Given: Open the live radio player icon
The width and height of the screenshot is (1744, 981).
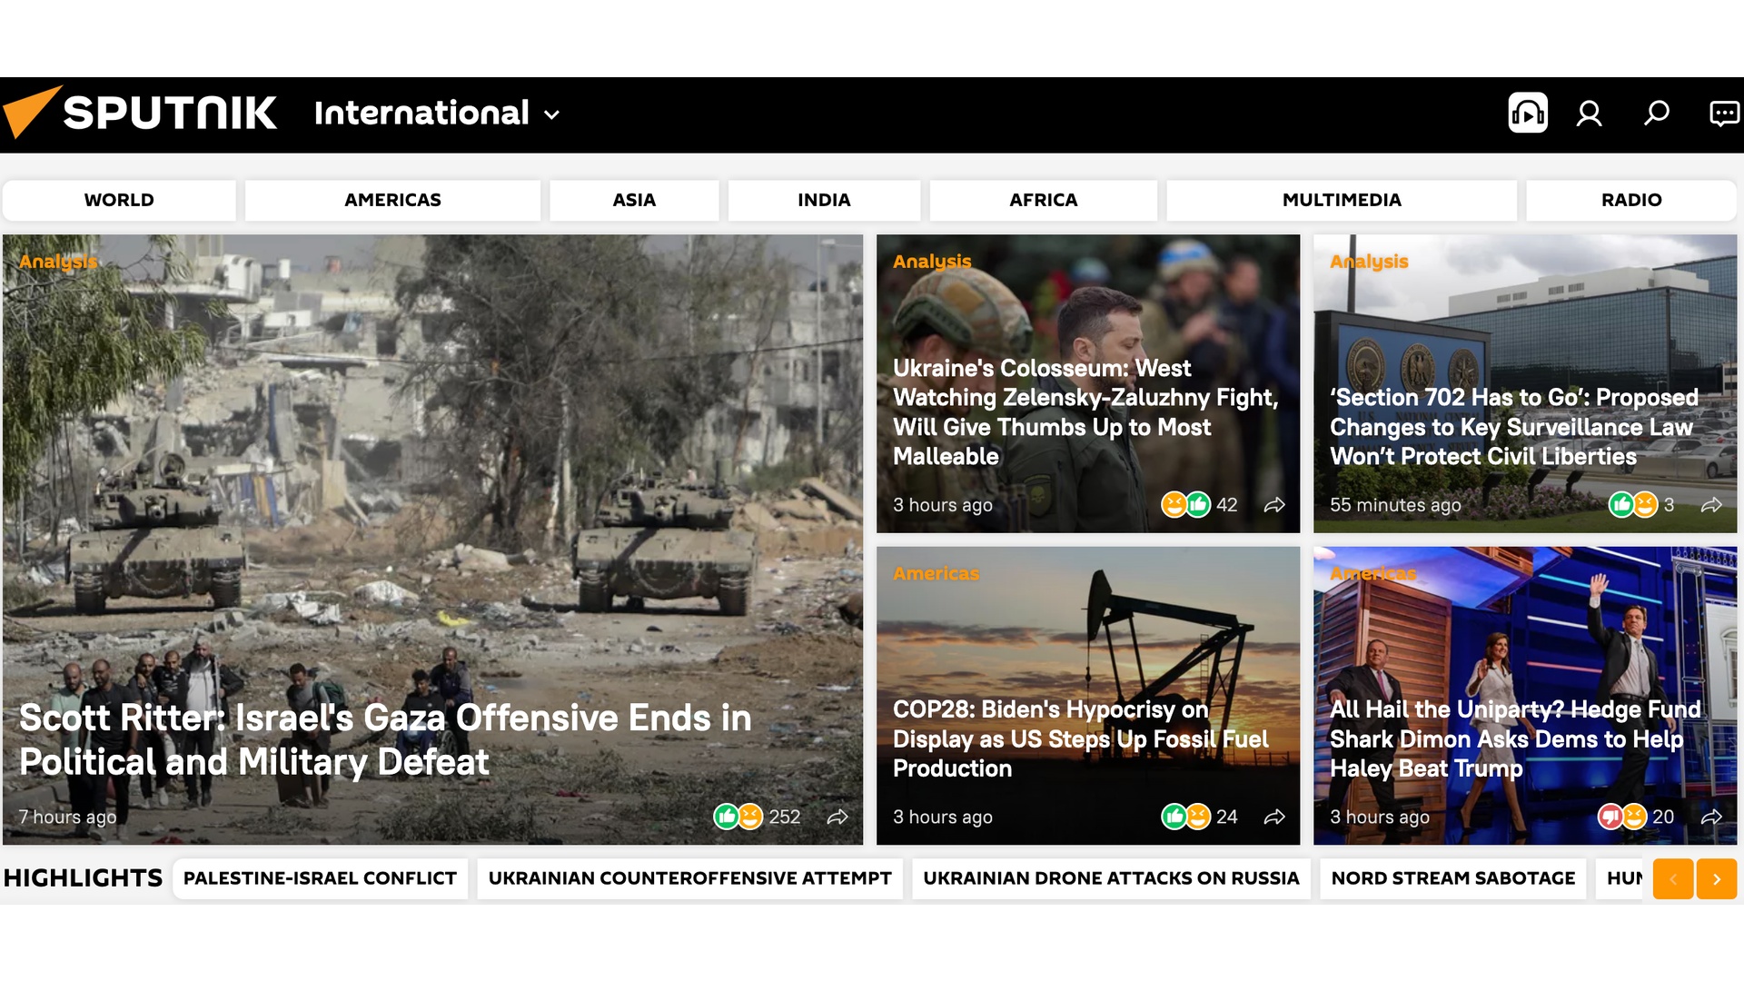Looking at the screenshot, I should pos(1528,113).
